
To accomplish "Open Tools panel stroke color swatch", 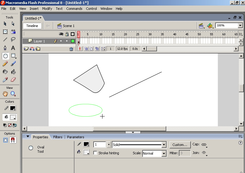I will pos(13,108).
